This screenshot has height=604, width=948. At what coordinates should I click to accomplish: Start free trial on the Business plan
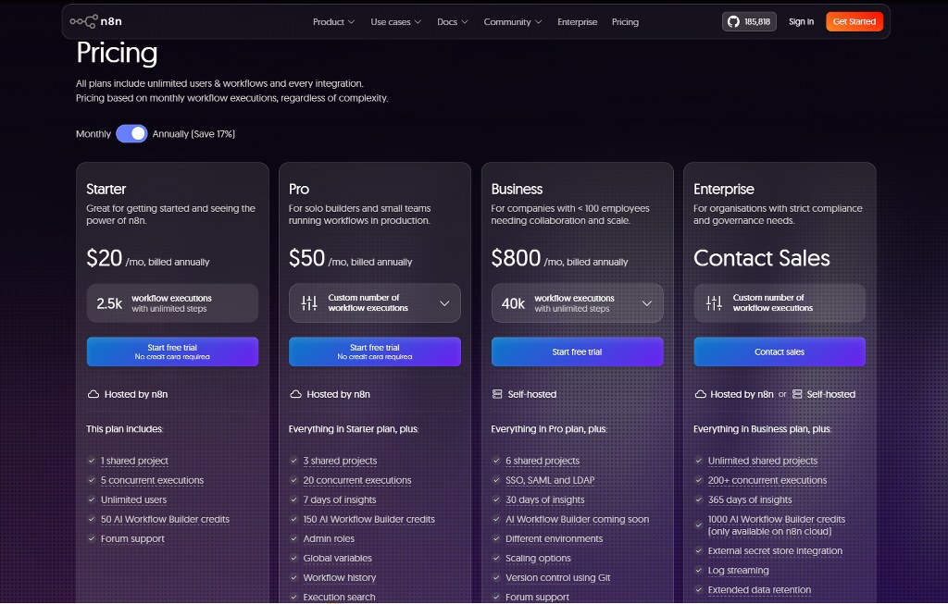[x=578, y=351]
